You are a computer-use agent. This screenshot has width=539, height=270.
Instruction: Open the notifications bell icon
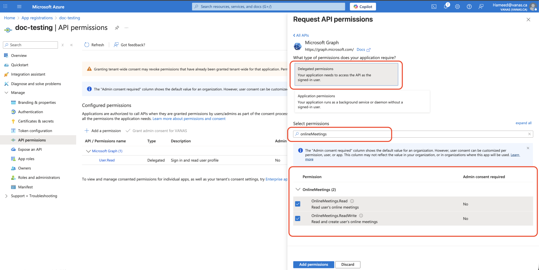click(x=446, y=6)
